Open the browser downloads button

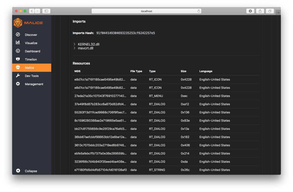coord(250,11)
